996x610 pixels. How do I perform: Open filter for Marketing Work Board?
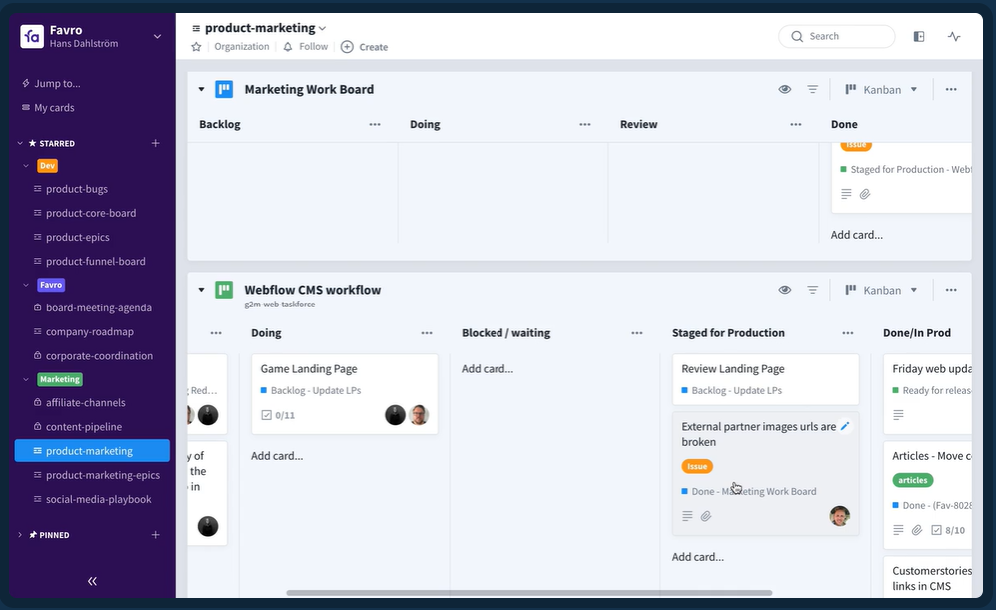coord(813,89)
